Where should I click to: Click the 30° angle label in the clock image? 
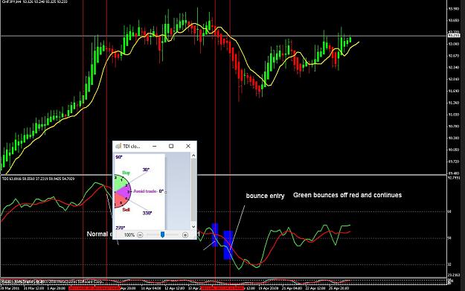pos(147,170)
